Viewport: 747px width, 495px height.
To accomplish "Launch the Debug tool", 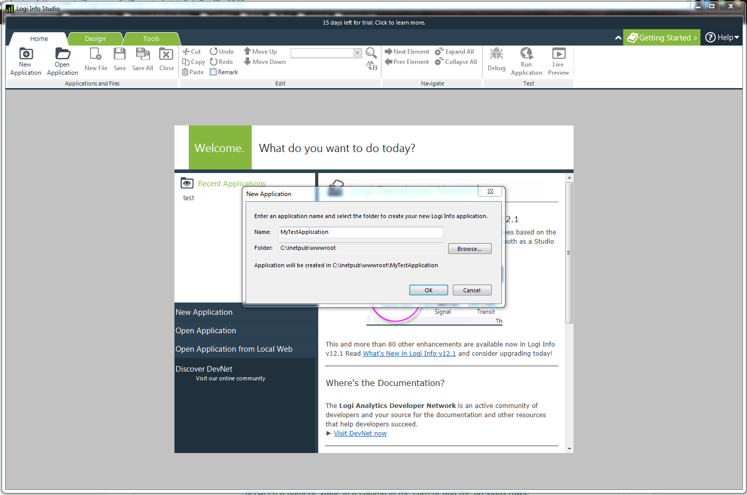I will (496, 54).
